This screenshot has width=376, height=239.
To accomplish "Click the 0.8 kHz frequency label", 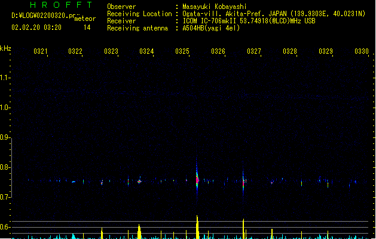I will point(5,167).
